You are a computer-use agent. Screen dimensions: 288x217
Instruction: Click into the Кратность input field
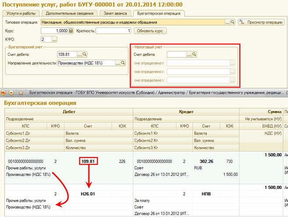[x=114, y=31]
